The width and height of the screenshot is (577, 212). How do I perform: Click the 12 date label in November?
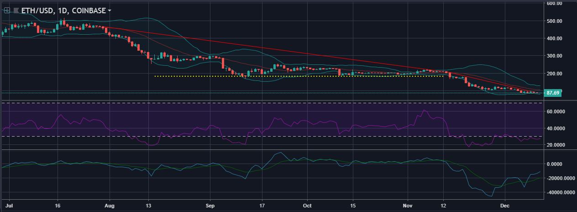pyautogui.click(x=443, y=206)
